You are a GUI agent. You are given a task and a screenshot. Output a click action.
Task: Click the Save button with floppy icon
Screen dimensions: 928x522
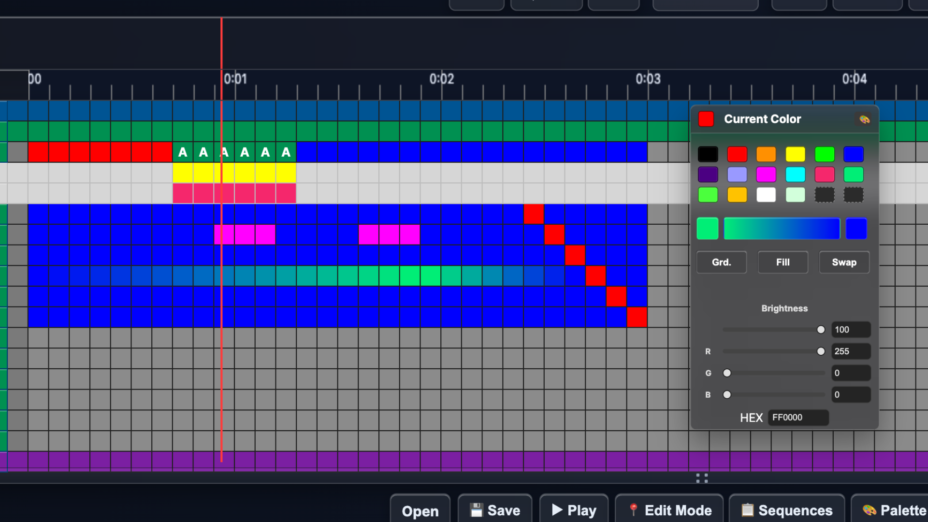pyautogui.click(x=495, y=510)
